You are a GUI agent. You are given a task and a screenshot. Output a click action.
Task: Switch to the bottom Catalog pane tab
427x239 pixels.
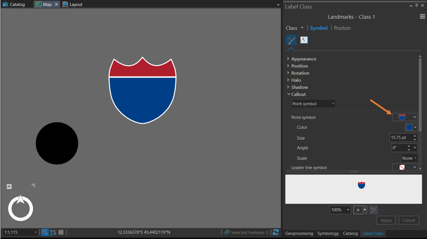(x=350, y=233)
